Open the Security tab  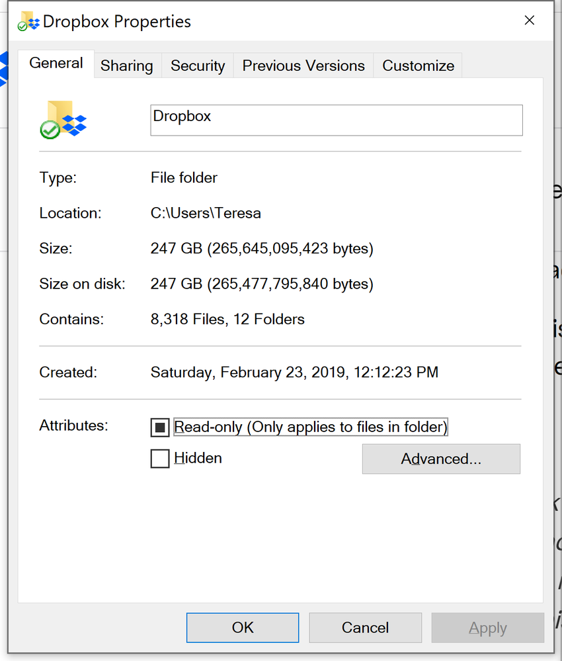pyautogui.click(x=197, y=65)
